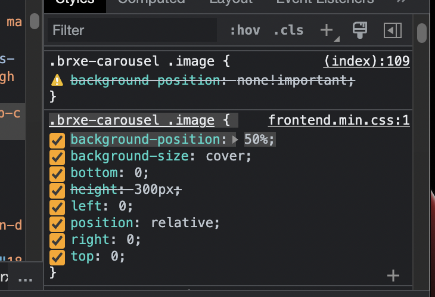The image size is (435, 297).
Task: Click in the Filter styles input field
Action: (131, 30)
